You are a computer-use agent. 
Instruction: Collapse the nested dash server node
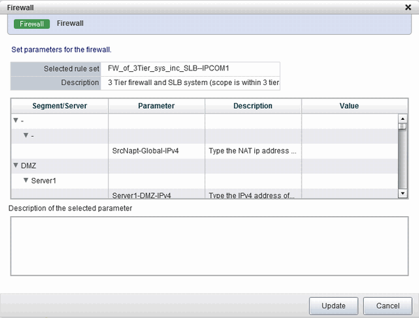(x=26, y=135)
